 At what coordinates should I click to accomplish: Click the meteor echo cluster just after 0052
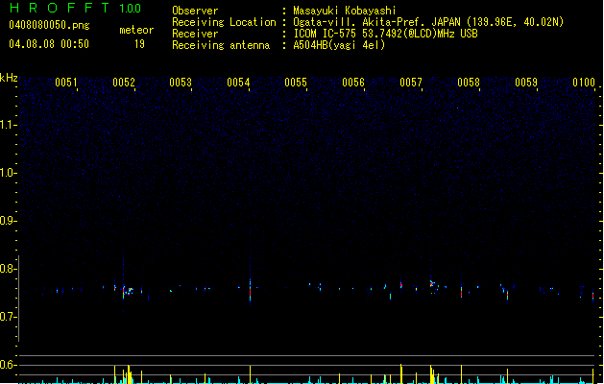[x=128, y=291]
